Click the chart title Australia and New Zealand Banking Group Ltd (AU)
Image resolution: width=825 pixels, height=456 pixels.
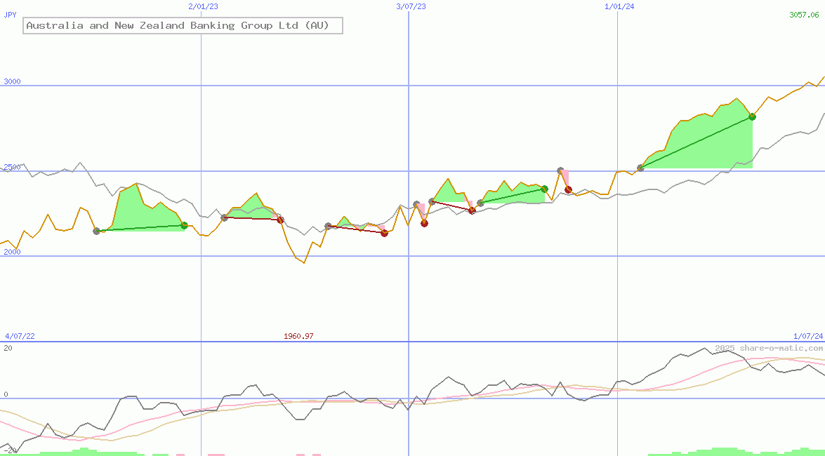pyautogui.click(x=183, y=25)
